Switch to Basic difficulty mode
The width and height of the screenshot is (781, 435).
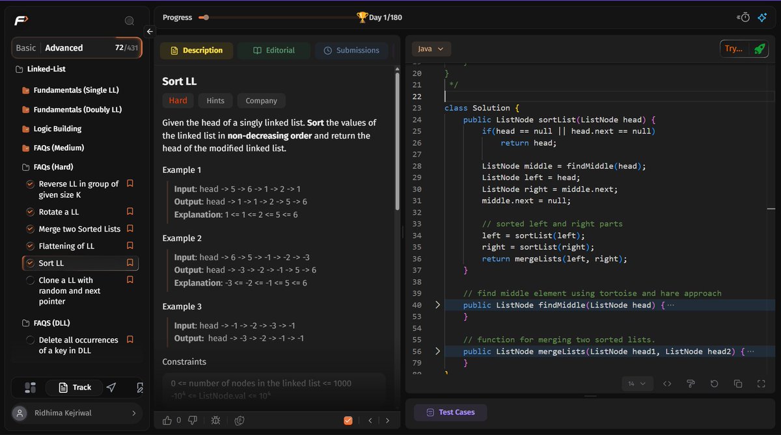(x=26, y=47)
